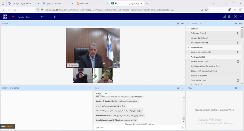Close the Eitaa Web browser tab
The height and width of the screenshot is (131, 244).
[107, 3]
